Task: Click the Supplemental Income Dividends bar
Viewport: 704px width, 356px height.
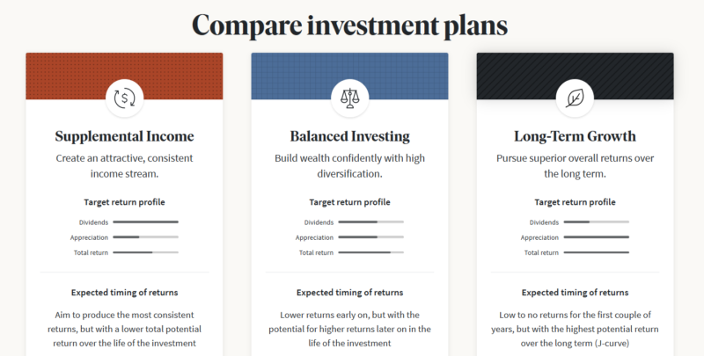Action: coord(145,222)
